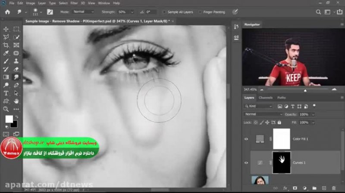Image resolution: width=345 pixels, height=193 pixels.
Task: Click the Home button in options bar
Action: (x=7, y=12)
